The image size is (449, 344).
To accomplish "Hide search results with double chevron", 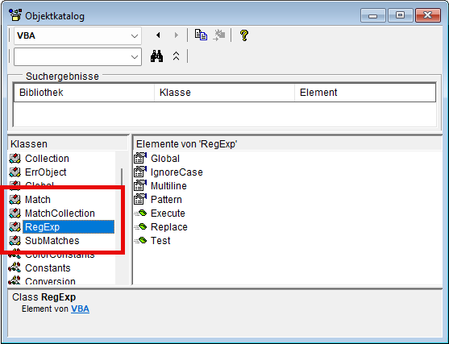I will 176,56.
